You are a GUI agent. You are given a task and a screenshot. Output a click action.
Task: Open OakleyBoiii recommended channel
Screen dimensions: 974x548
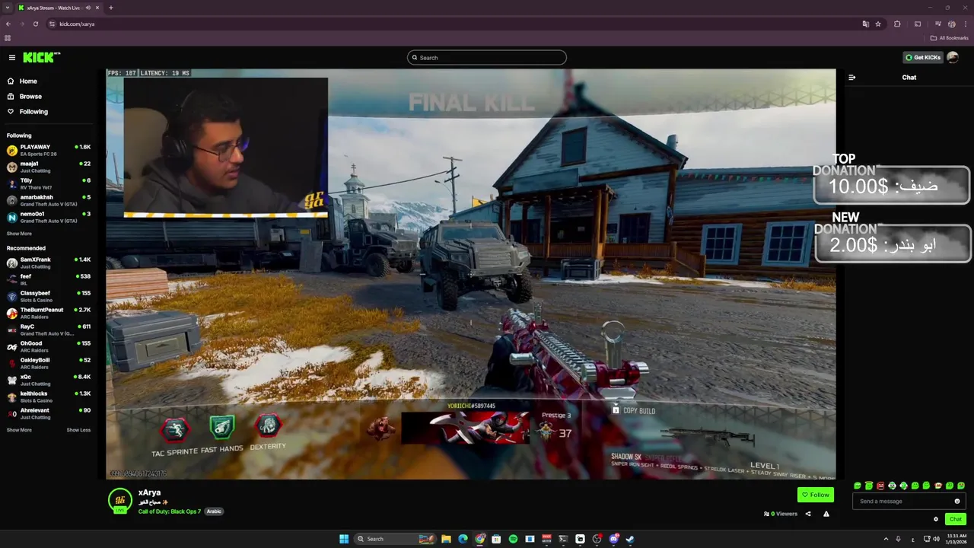49,363
